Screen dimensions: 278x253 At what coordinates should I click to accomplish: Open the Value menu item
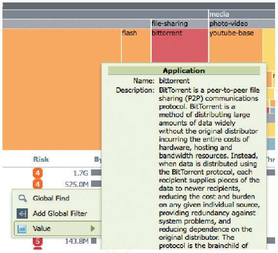coord(58,228)
